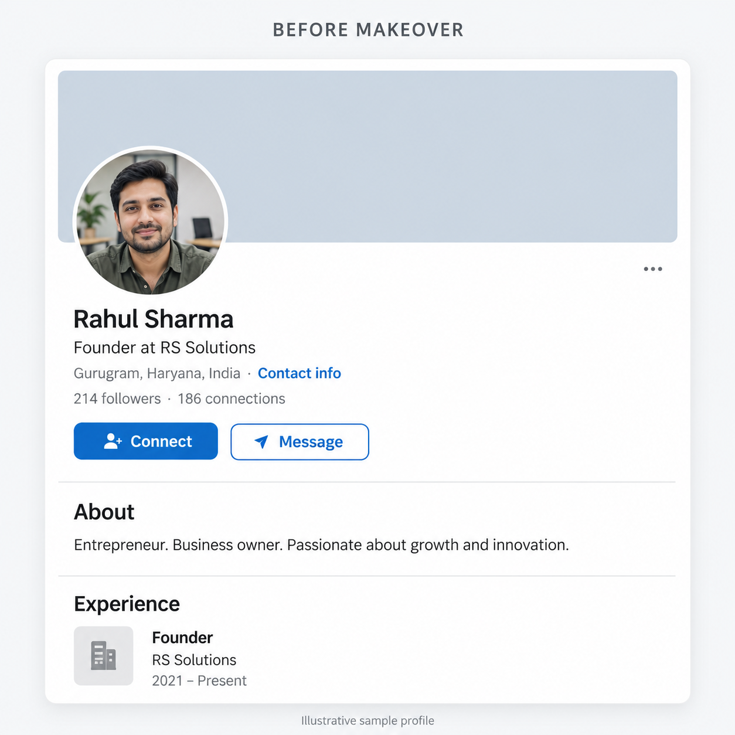Click 'RS Solutions' under the Founder role
Image resolution: width=735 pixels, height=735 pixels.
coord(194,660)
